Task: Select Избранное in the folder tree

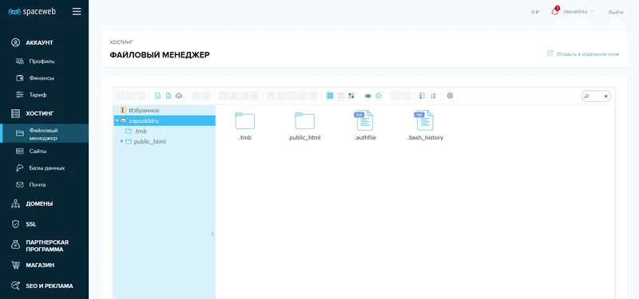Action: 144,110
